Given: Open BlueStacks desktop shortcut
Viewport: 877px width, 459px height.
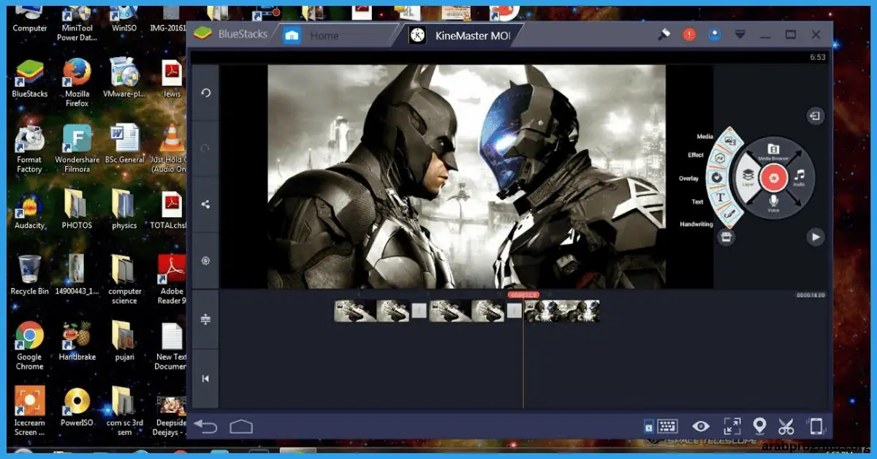Looking at the screenshot, I should 30,79.
